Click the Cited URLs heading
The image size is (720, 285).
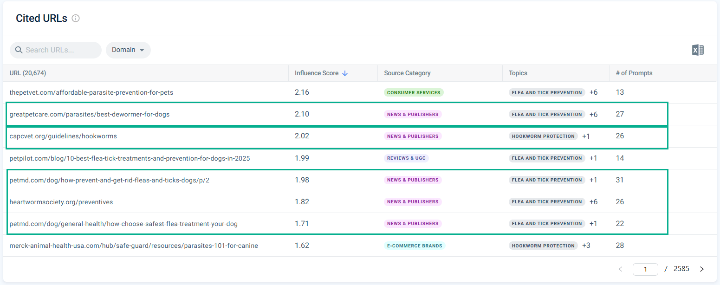point(42,19)
